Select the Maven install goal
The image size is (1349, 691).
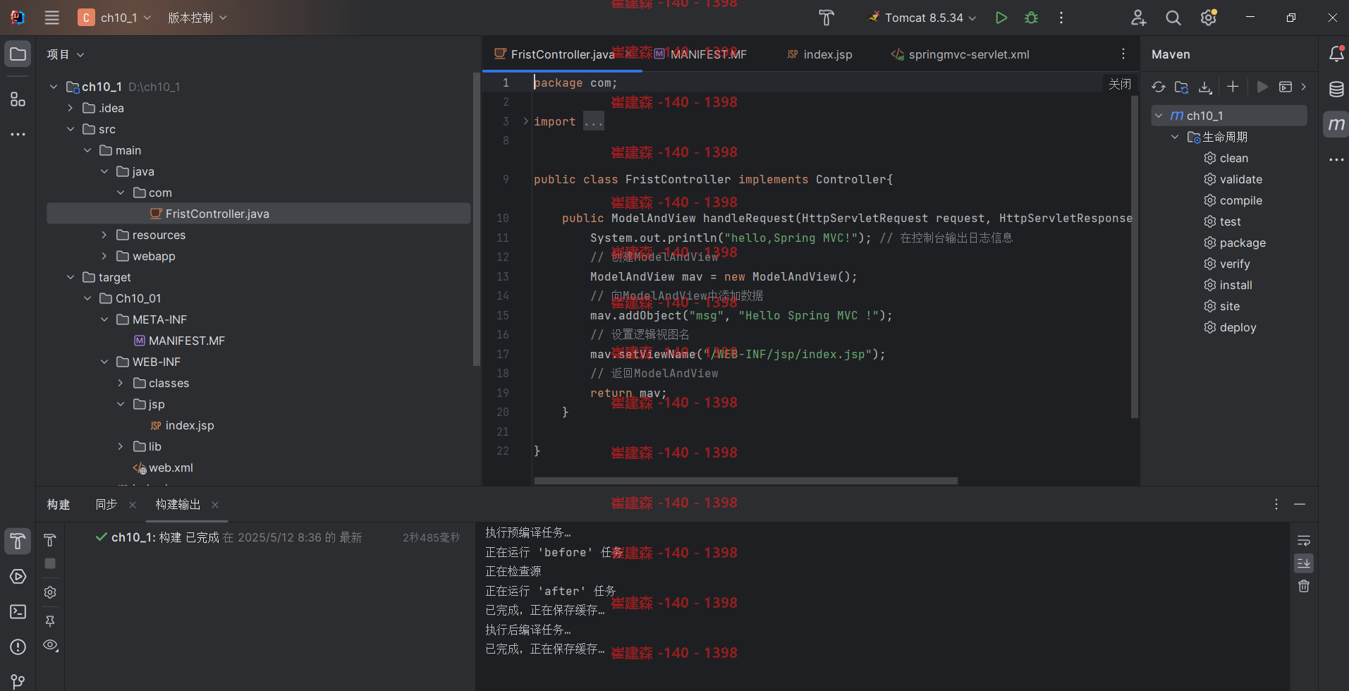(x=1228, y=285)
